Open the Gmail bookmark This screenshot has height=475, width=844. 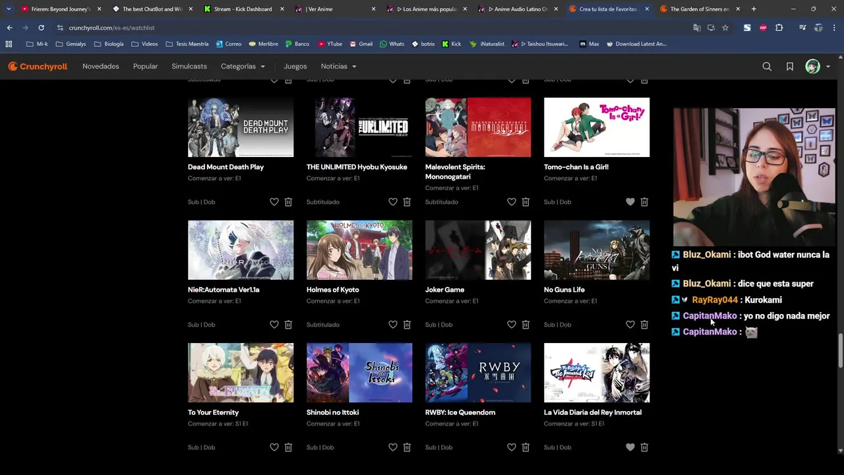click(361, 44)
